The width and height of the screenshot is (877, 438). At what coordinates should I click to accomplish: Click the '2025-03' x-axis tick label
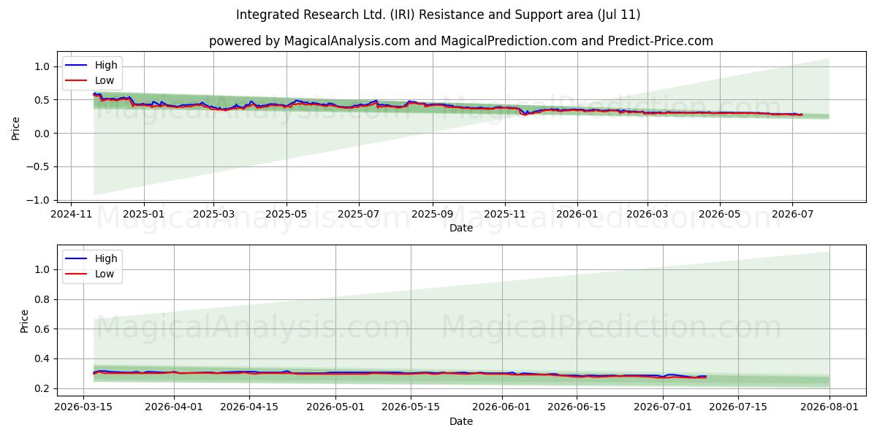coord(213,215)
